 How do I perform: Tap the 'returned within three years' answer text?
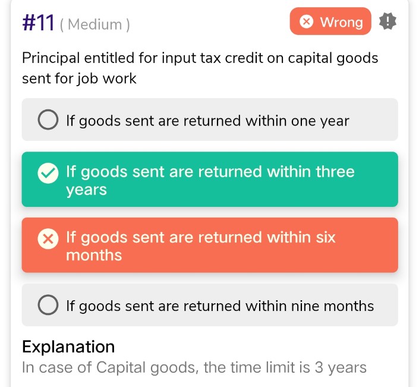click(210, 172)
